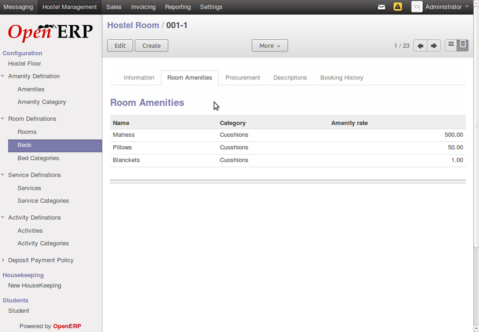Click the scrollbar down arrow
This screenshot has width=479, height=332.
476,329
